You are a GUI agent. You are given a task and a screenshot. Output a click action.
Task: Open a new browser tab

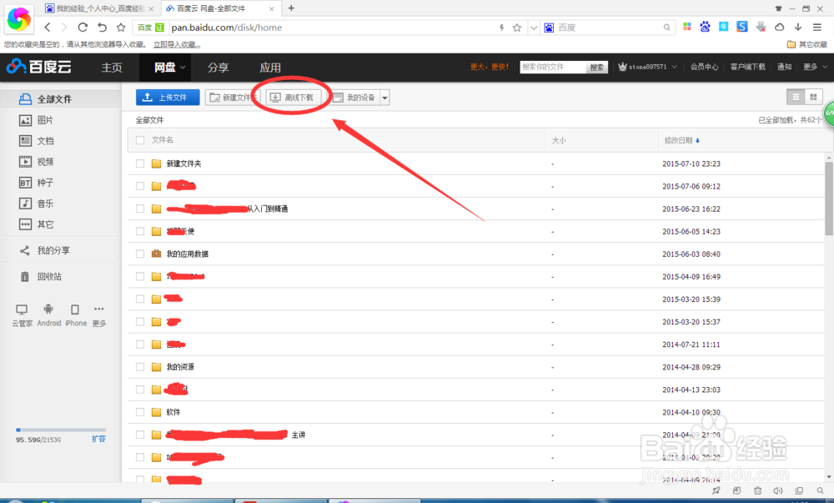[x=291, y=8]
